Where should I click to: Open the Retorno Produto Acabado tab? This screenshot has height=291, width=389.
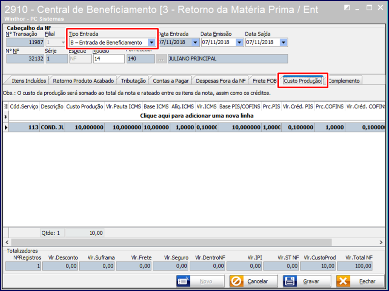(x=83, y=81)
